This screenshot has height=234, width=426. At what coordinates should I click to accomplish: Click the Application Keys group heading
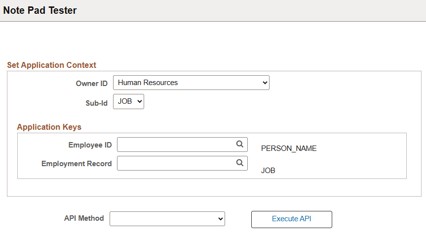coord(49,127)
